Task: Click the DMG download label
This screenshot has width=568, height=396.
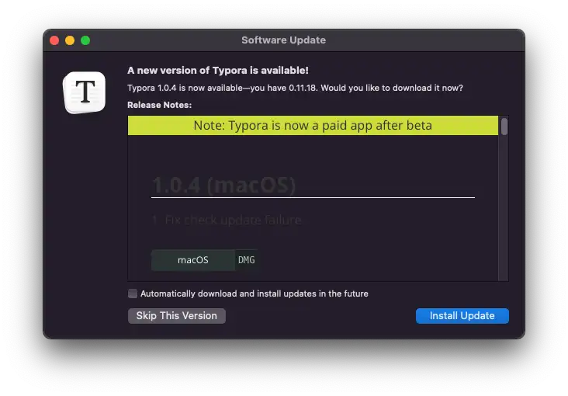Action: pyautogui.click(x=246, y=260)
